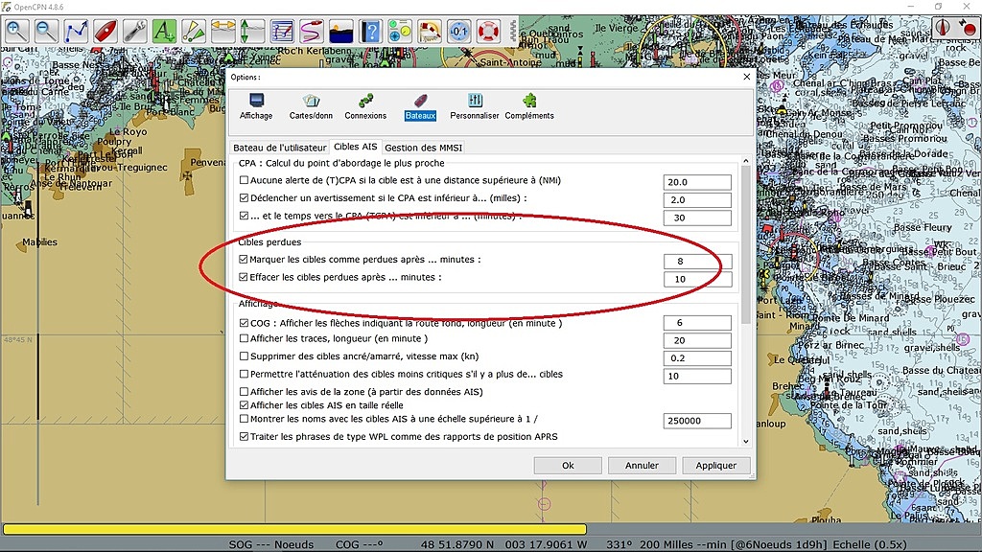Uncheck the COG arrows display checkbox
The image size is (982, 552).
[x=244, y=324]
